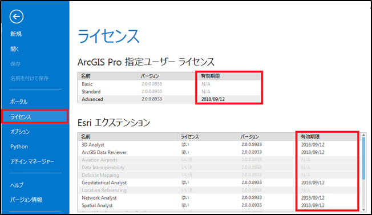Viewport: 372px width, 215px height.
Task: Select Data Interoperability extension row
Action: [x=219, y=167]
